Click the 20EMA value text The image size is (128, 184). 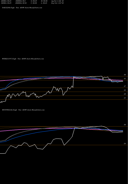6,1
